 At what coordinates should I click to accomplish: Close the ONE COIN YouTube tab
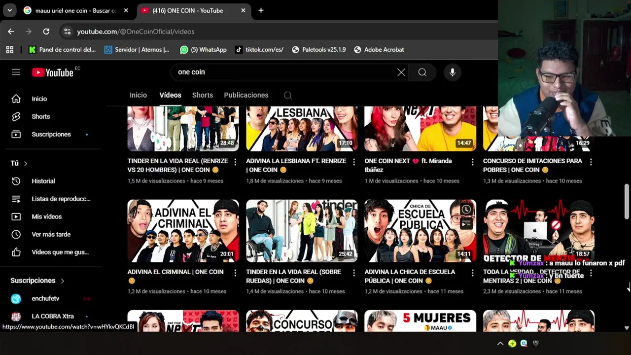243,10
